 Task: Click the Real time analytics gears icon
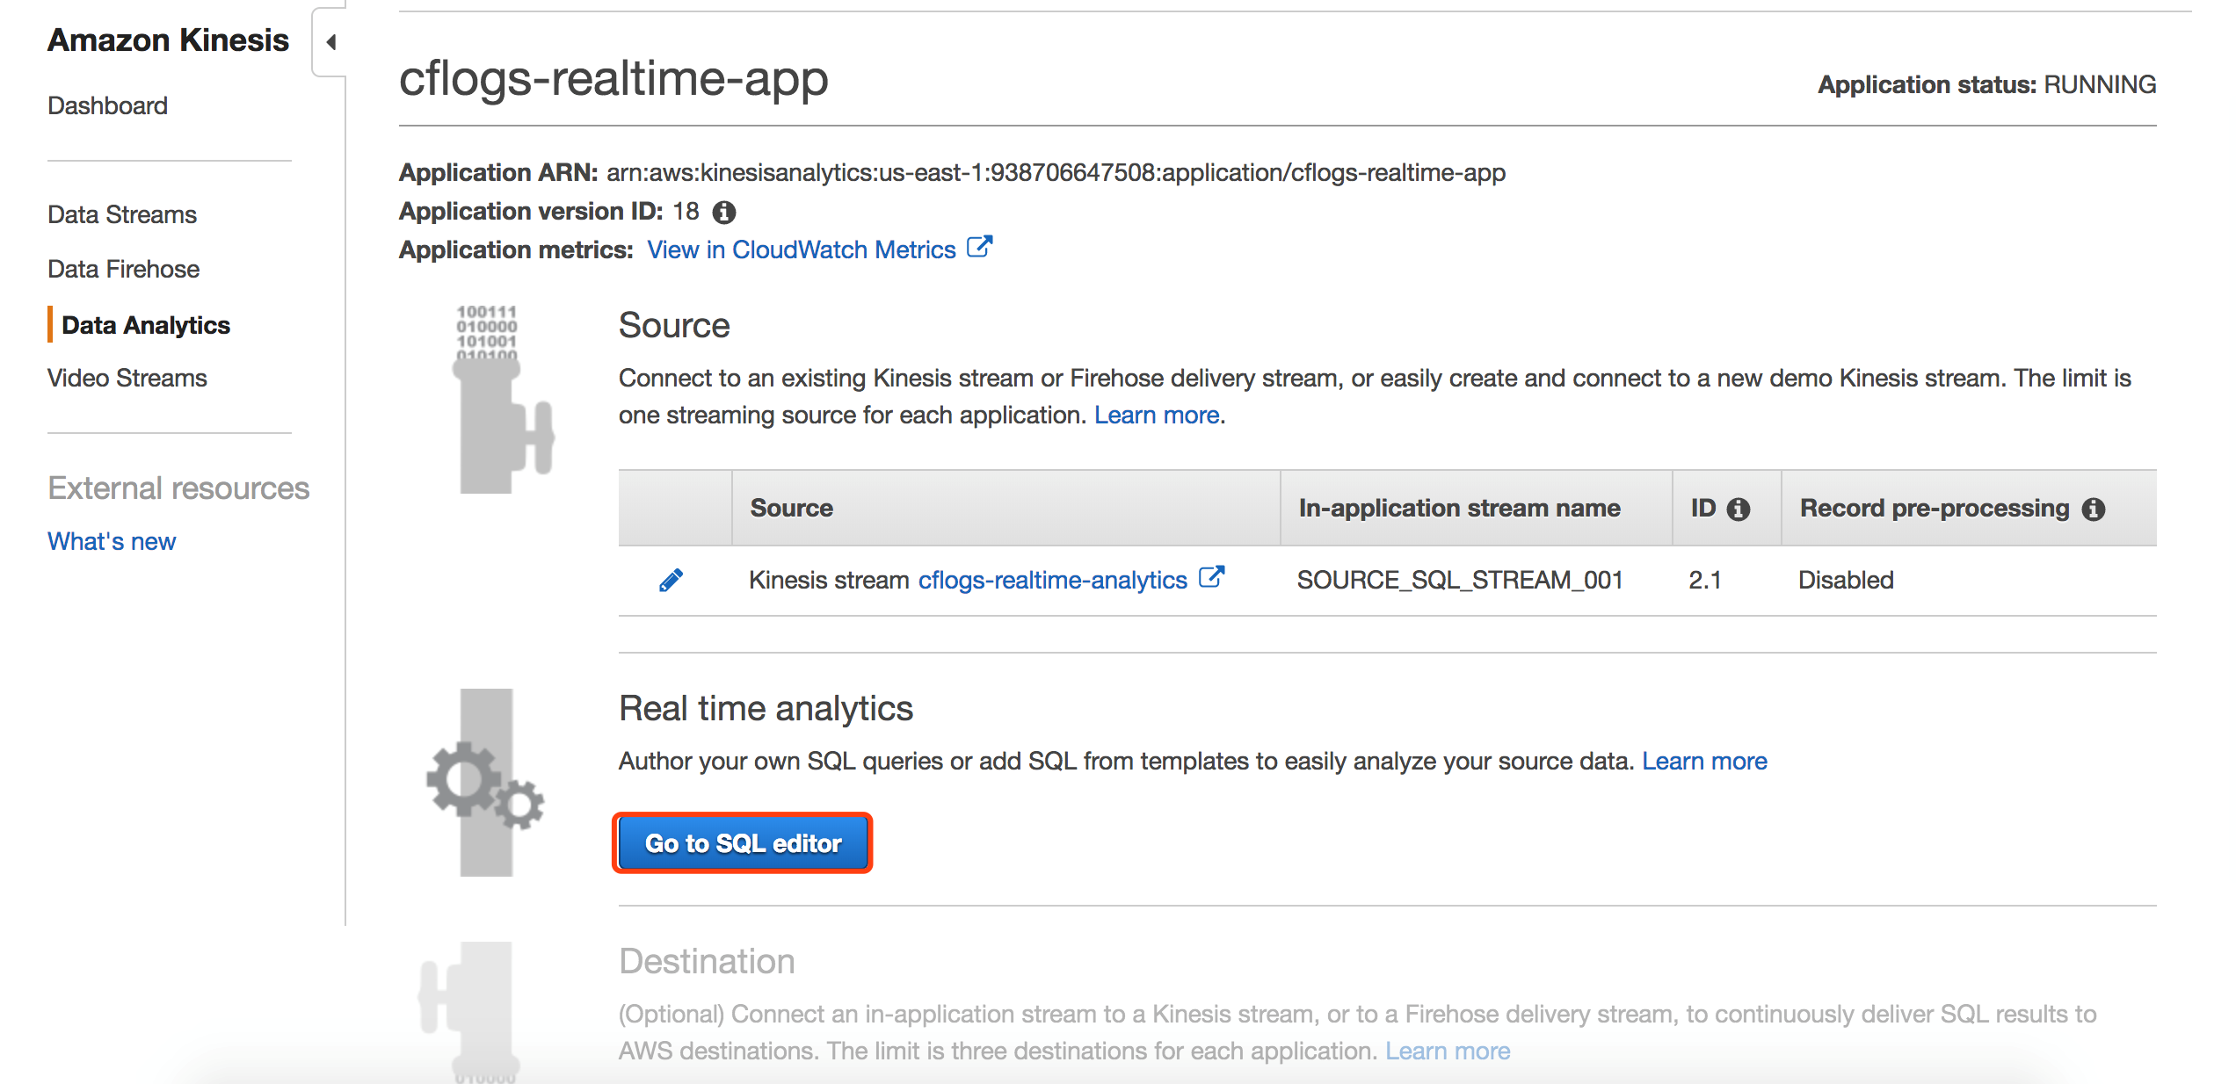(485, 784)
